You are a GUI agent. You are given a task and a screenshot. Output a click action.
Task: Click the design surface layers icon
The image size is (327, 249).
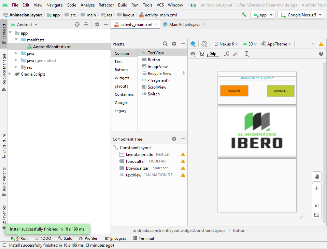[x=193, y=44]
